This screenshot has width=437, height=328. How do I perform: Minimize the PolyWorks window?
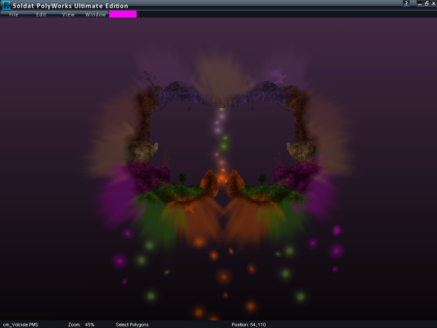[x=420, y=3]
